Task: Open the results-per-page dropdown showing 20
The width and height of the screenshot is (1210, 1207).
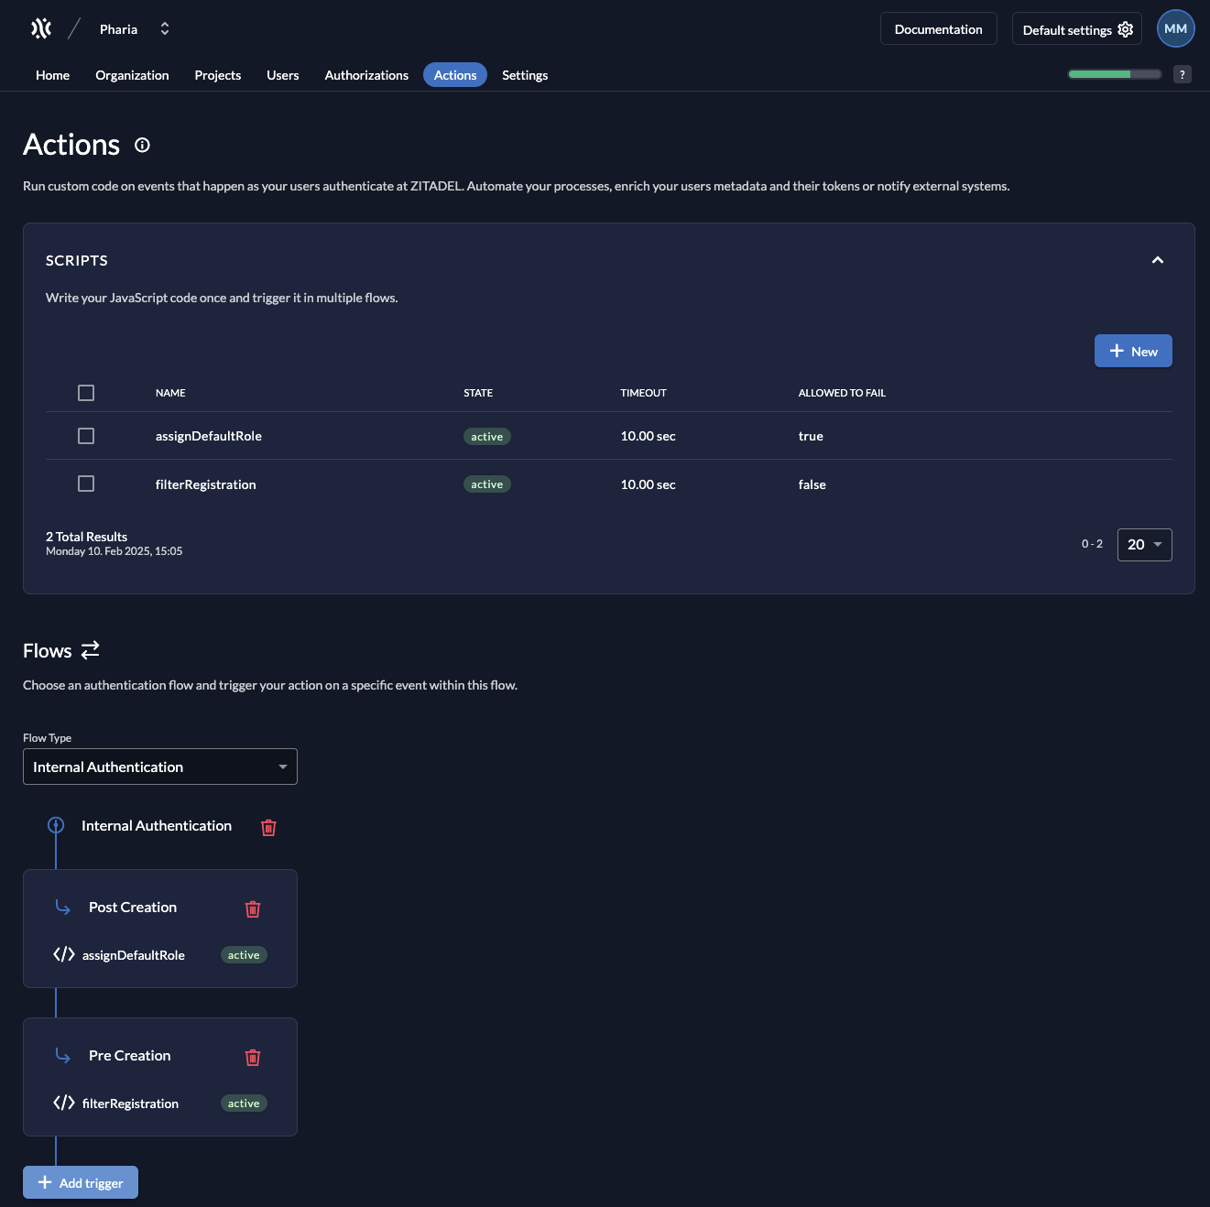Action: coord(1144,544)
